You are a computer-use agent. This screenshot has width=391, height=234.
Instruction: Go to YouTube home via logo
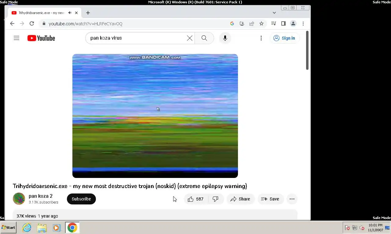(41, 38)
